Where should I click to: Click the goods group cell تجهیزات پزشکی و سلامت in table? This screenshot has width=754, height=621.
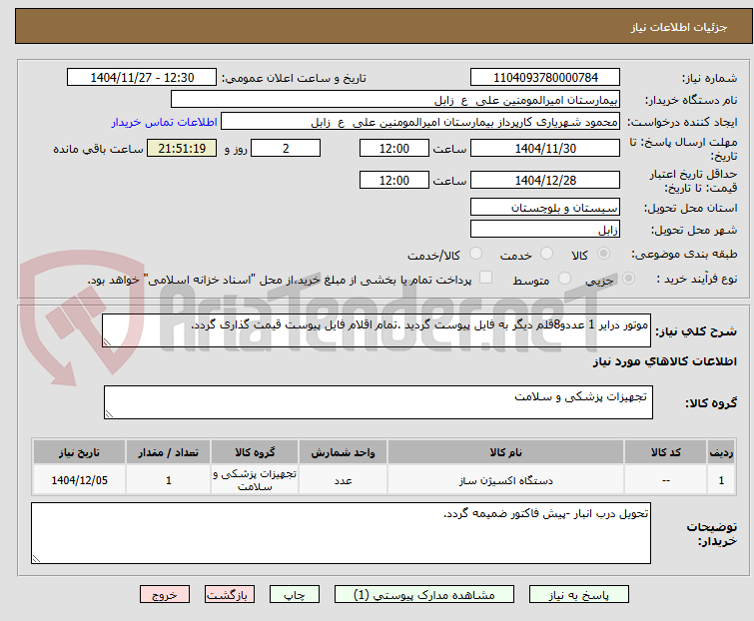255,479
